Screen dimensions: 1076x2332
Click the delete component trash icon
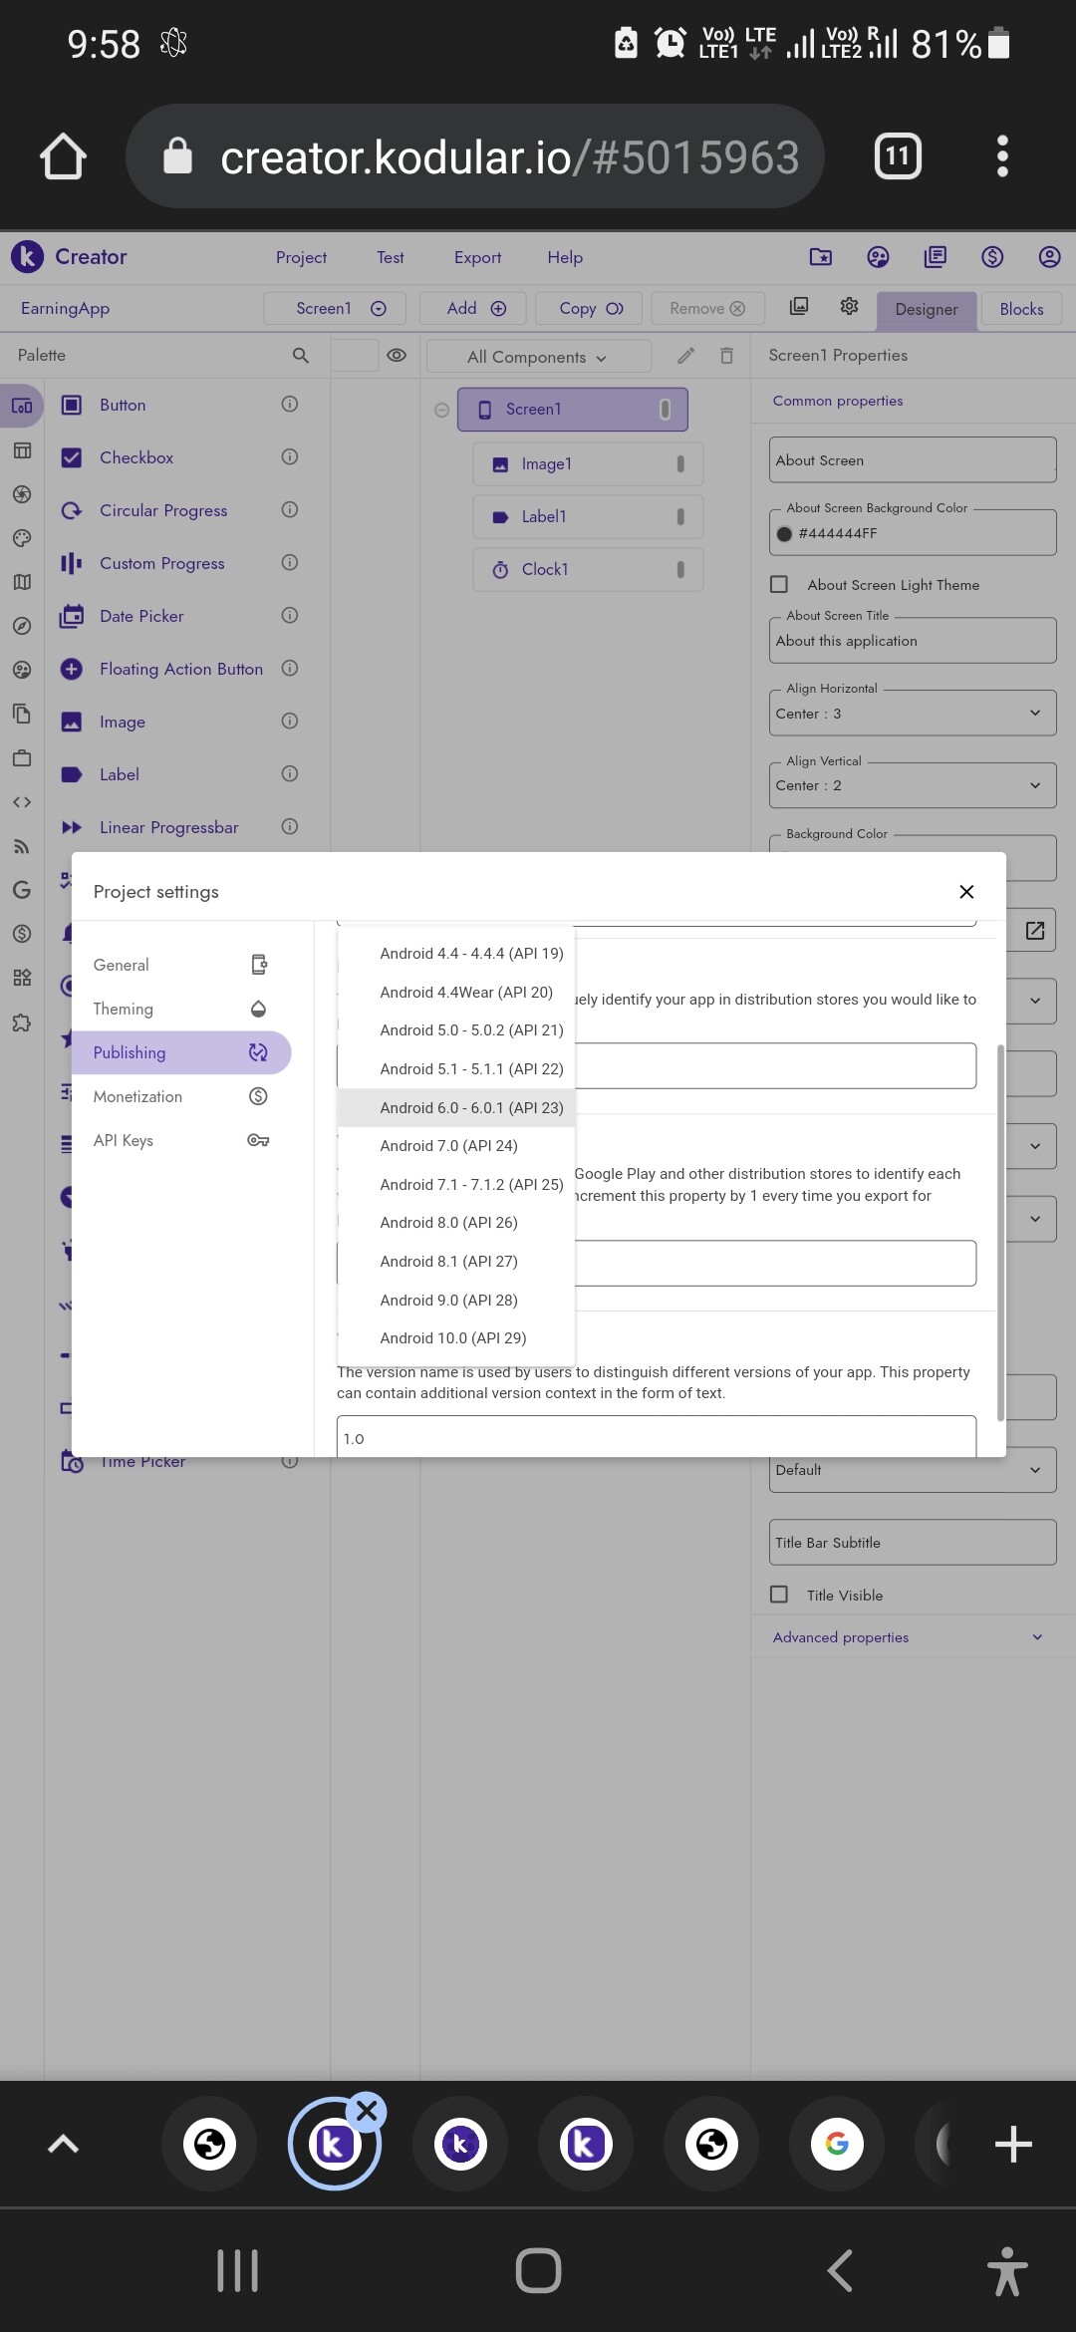pos(726,356)
